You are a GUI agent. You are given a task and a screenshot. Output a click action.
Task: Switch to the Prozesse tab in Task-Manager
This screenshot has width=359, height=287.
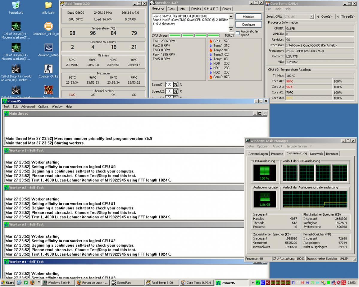[x=277, y=154]
